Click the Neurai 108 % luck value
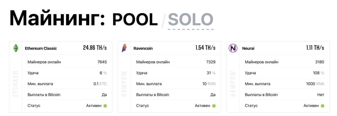337x116 pixels. click(x=318, y=73)
